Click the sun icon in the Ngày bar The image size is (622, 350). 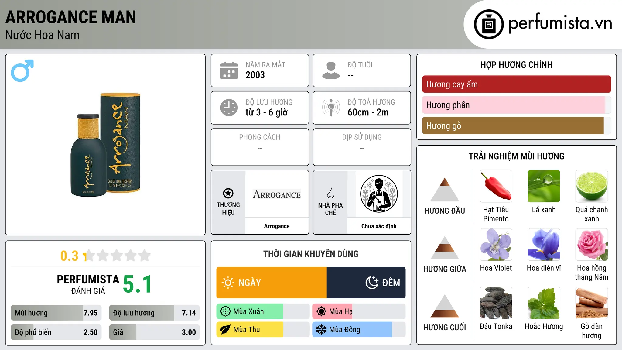[x=228, y=283]
